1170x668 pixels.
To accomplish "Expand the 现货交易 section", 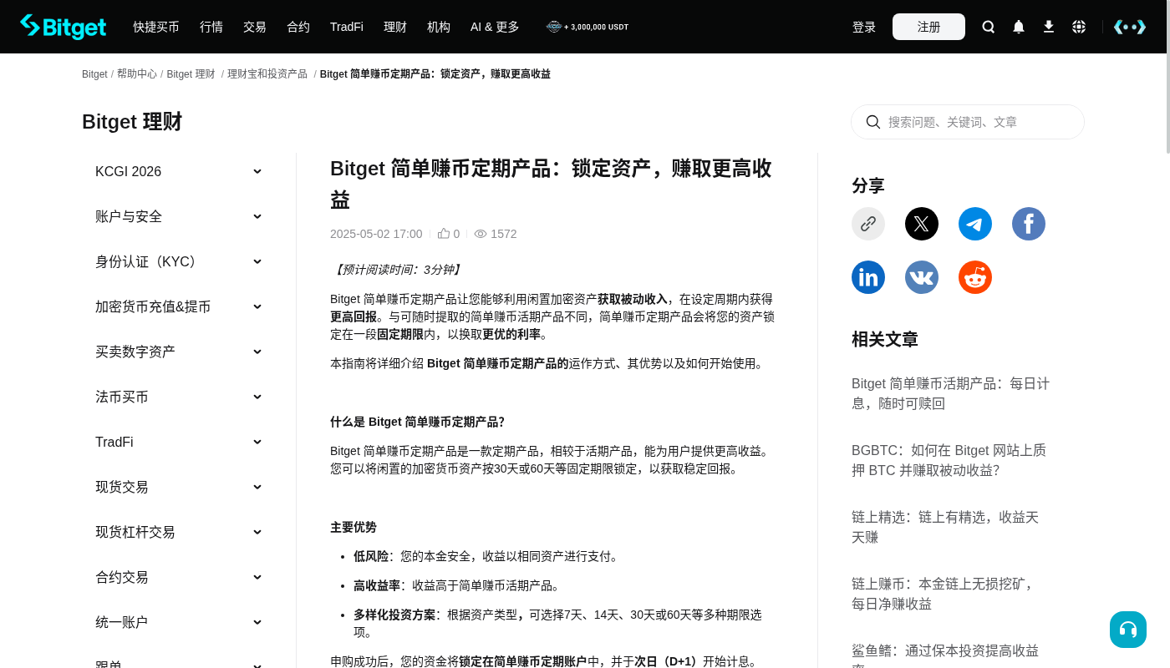I will click(179, 487).
